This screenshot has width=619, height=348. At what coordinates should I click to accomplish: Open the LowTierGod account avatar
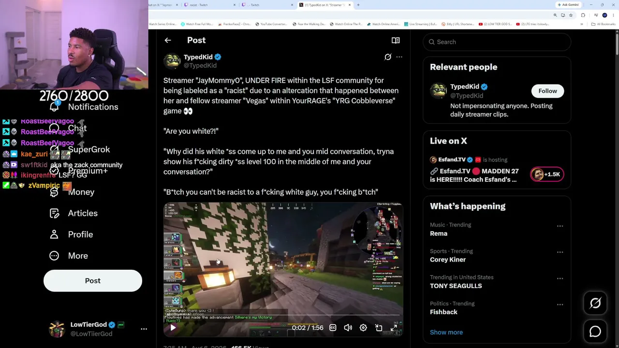click(x=57, y=329)
